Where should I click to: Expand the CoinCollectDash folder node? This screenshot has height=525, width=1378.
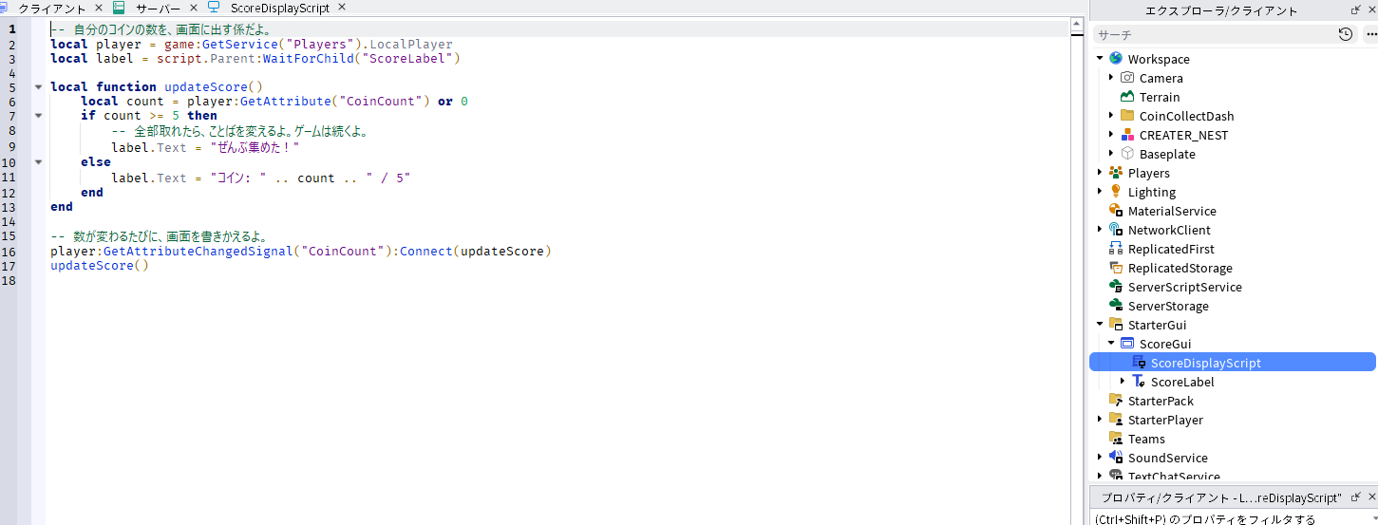(x=1111, y=116)
